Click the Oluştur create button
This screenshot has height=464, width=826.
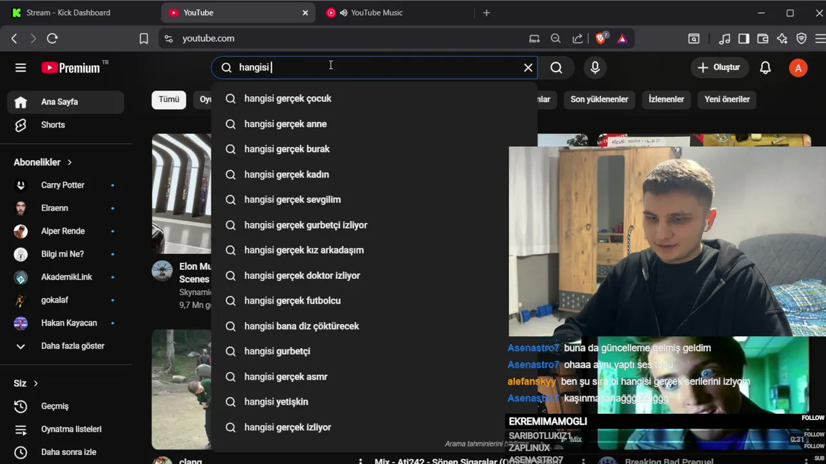pyautogui.click(x=719, y=68)
